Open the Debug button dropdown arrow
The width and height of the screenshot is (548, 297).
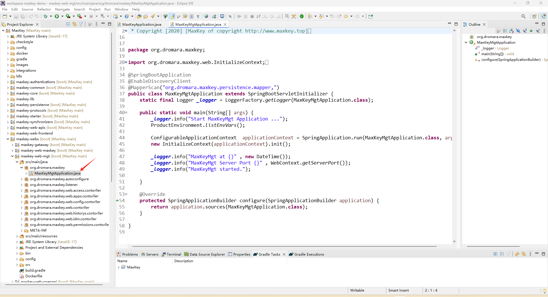click(x=51, y=16)
